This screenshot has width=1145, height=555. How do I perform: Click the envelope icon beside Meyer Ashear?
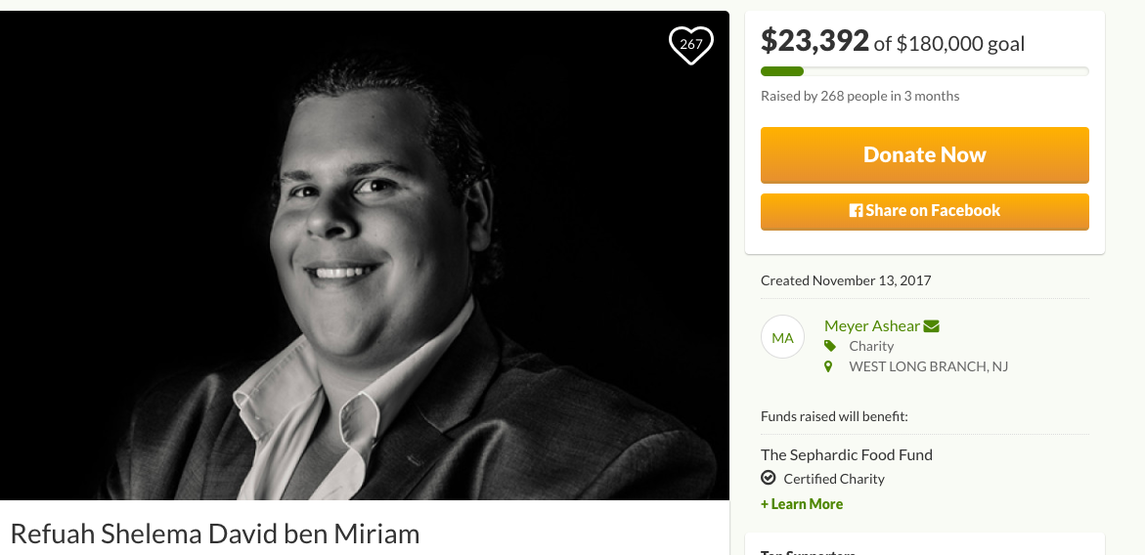931,326
